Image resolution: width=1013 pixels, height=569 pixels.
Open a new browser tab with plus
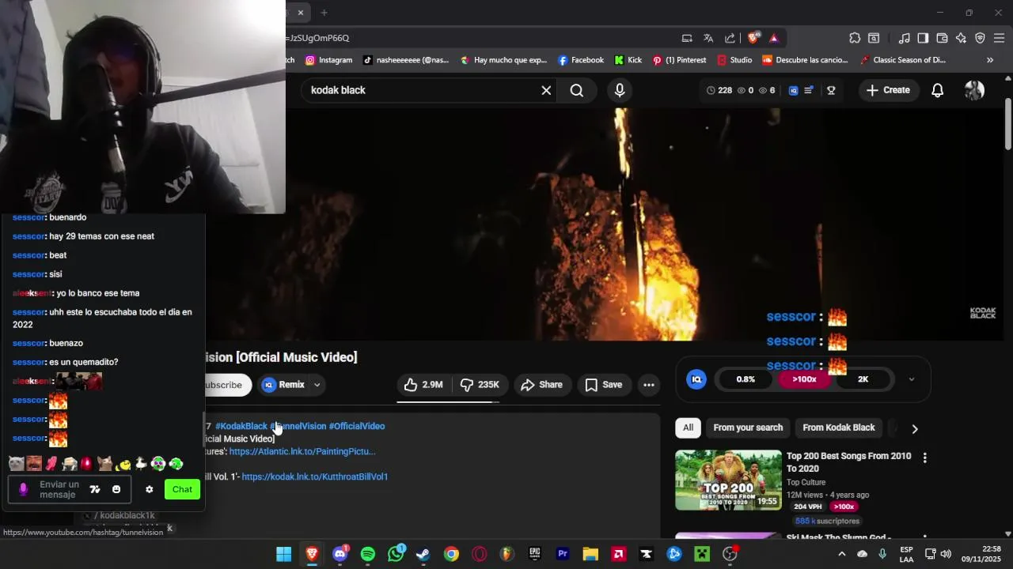pyautogui.click(x=324, y=13)
